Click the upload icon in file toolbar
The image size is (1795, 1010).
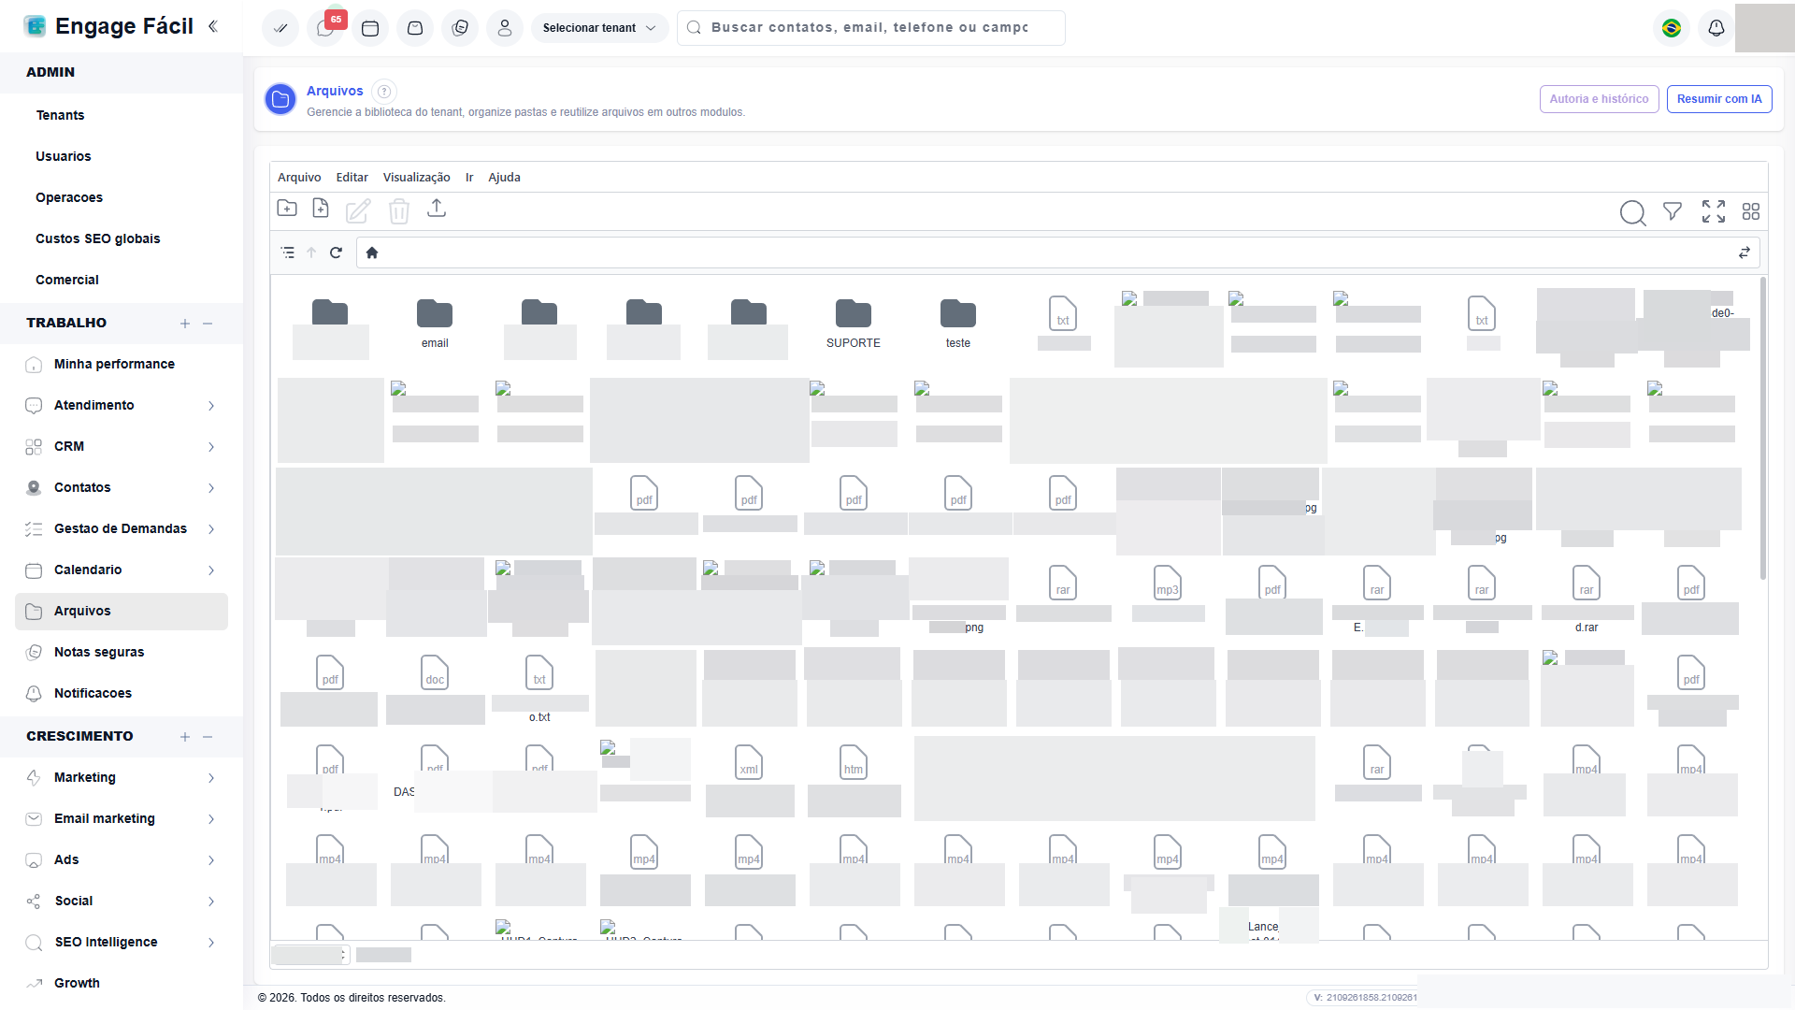[x=437, y=209]
